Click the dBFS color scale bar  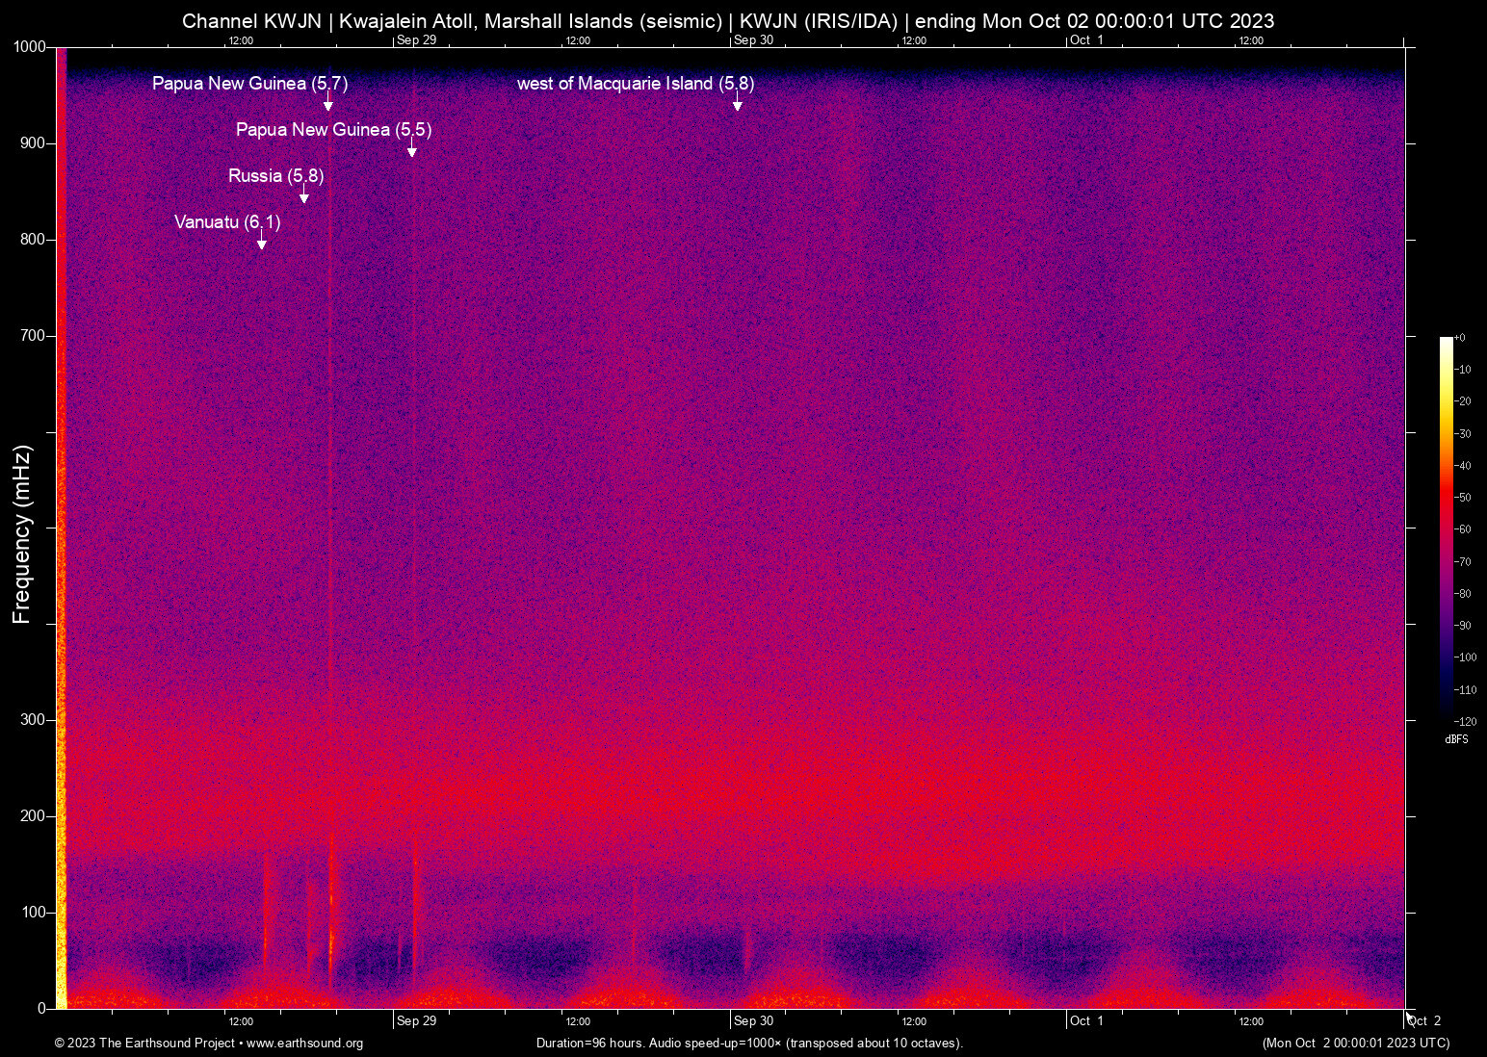(1446, 528)
